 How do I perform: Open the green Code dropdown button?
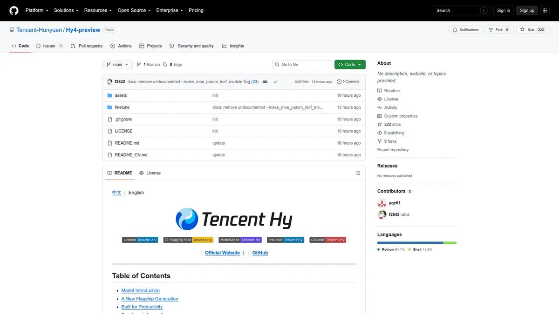(350, 65)
